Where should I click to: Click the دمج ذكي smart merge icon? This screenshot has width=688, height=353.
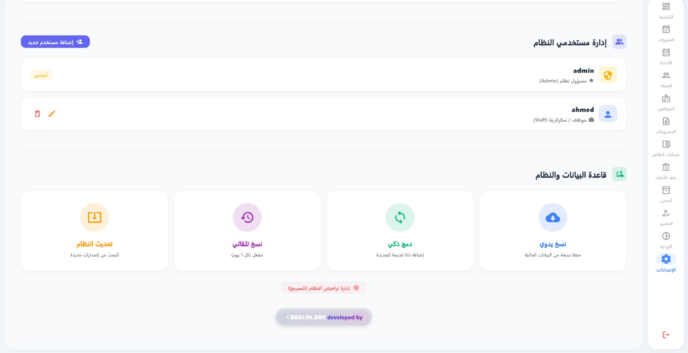(400, 217)
